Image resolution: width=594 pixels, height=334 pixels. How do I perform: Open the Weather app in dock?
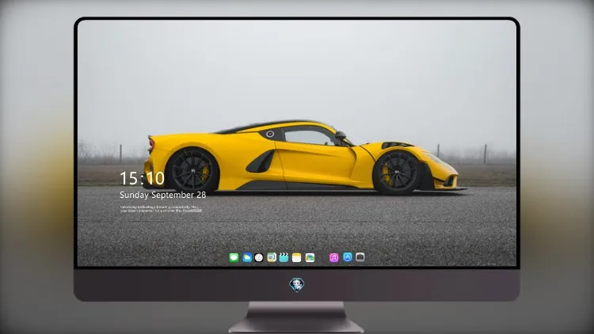(x=247, y=257)
